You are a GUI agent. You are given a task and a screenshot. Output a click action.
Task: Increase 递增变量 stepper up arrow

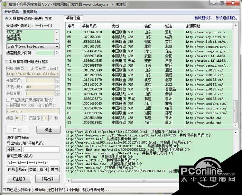57,92
